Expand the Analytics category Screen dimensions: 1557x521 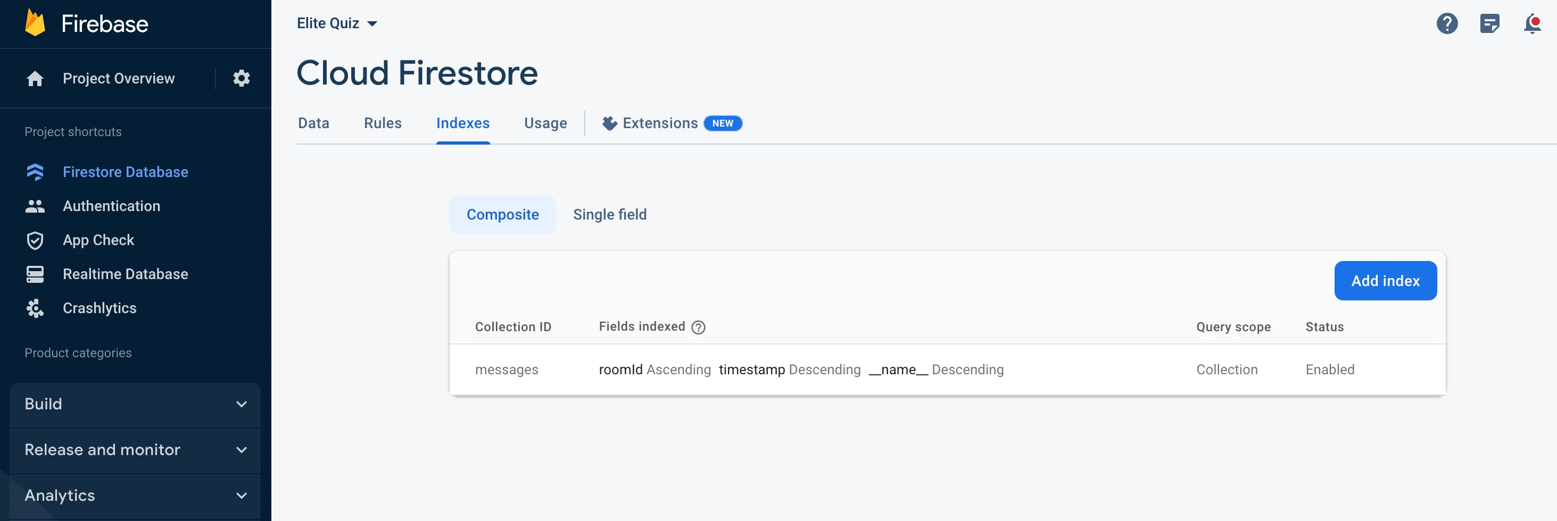point(135,495)
